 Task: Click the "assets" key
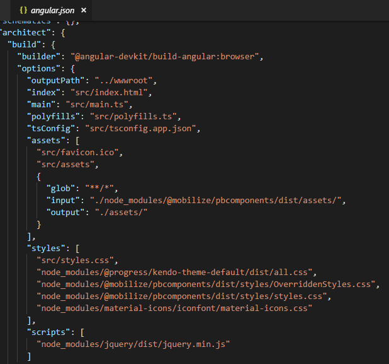[46, 141]
